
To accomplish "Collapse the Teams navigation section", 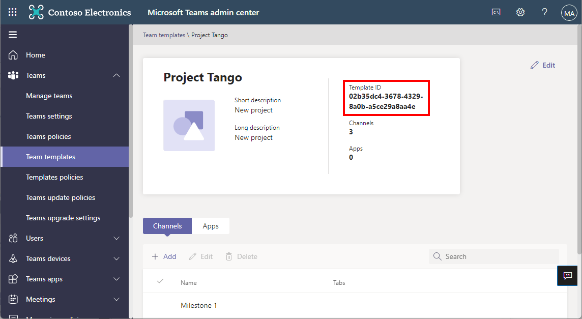I will [x=117, y=75].
